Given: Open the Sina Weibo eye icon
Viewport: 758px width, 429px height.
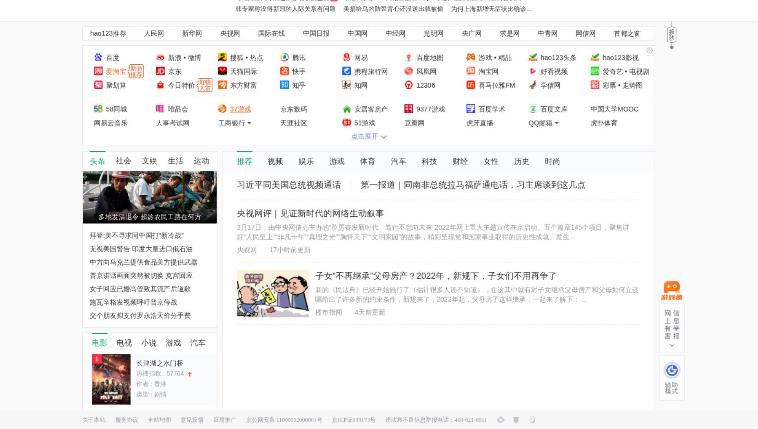Looking at the screenshot, I should [160, 57].
